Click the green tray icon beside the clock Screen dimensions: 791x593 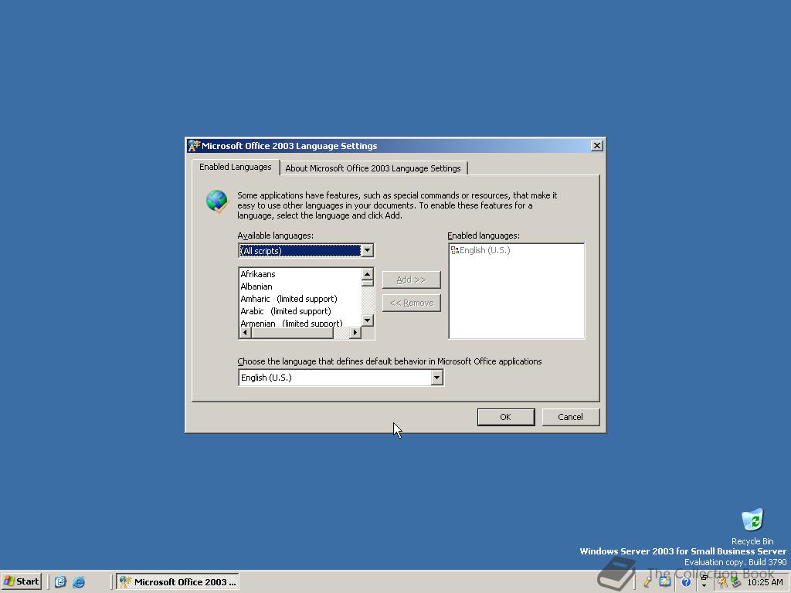(x=736, y=582)
